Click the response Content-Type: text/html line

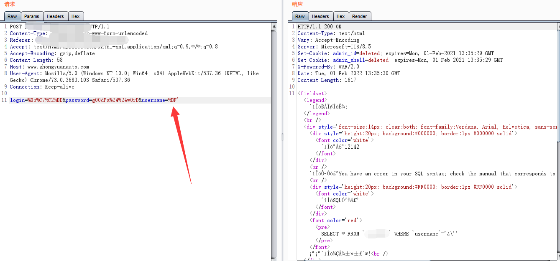331,33
